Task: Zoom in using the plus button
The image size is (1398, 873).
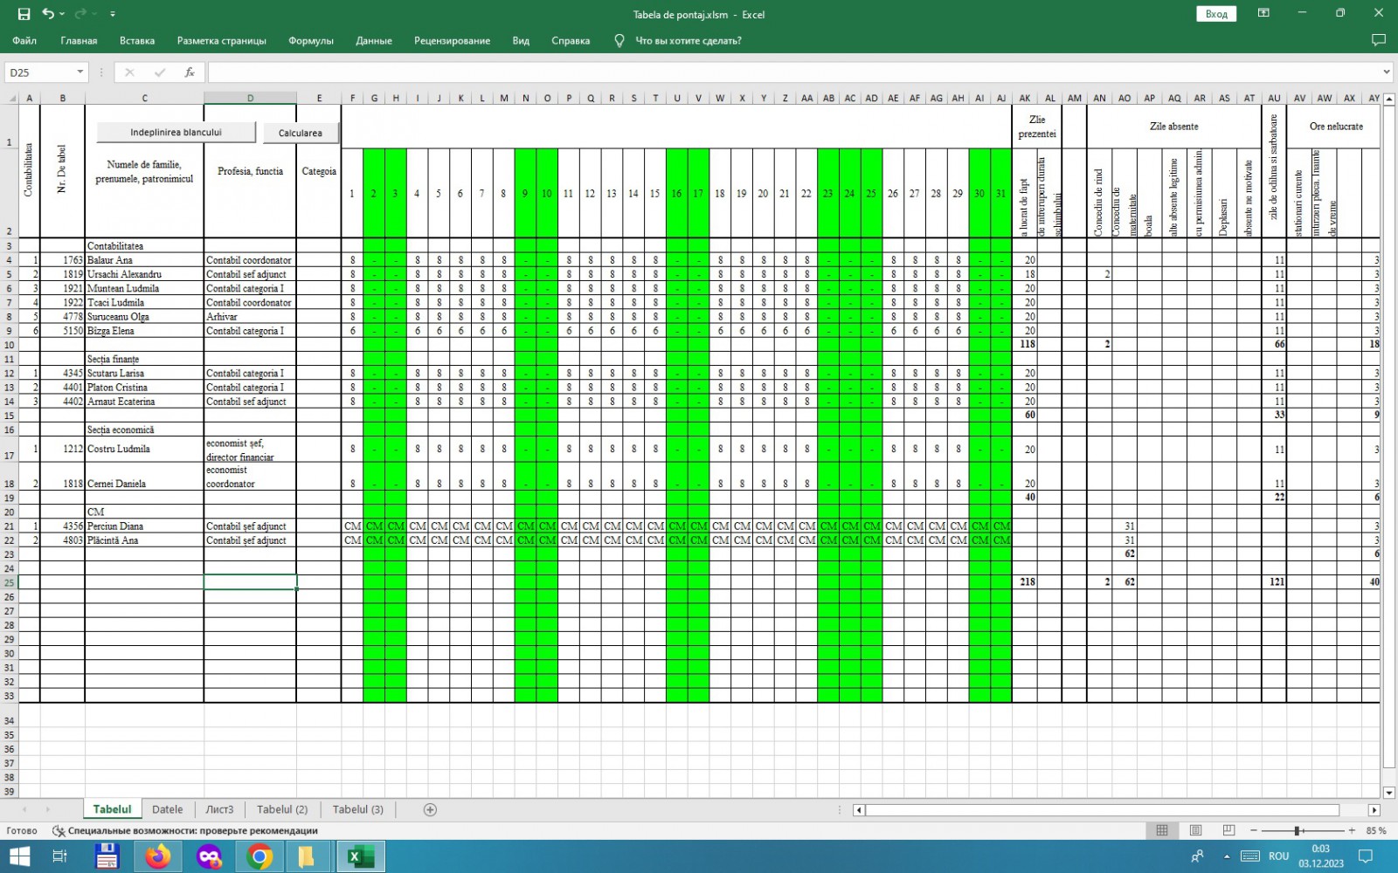Action: [1353, 830]
